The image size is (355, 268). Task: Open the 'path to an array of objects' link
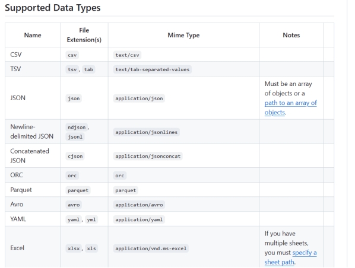[290, 108]
